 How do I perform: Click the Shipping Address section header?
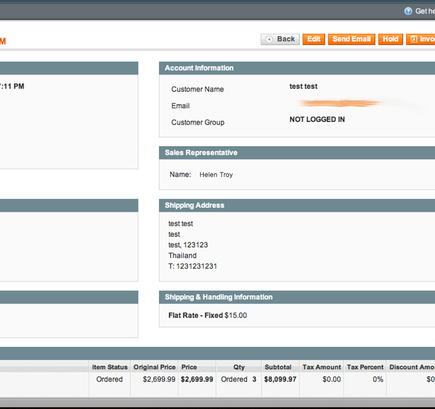195,205
